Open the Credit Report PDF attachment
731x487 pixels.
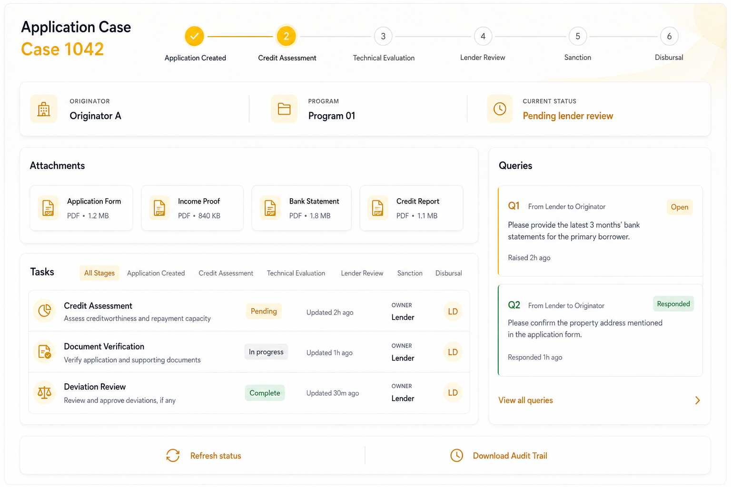[x=412, y=208]
